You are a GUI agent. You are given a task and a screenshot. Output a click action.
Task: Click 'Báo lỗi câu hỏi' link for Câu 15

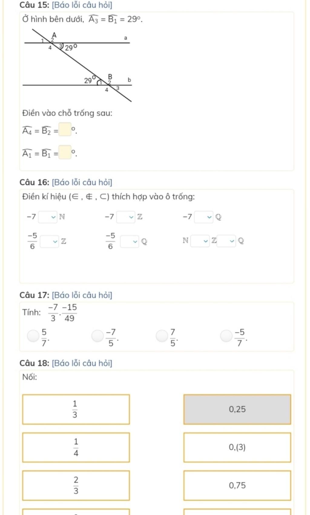[82, 5]
